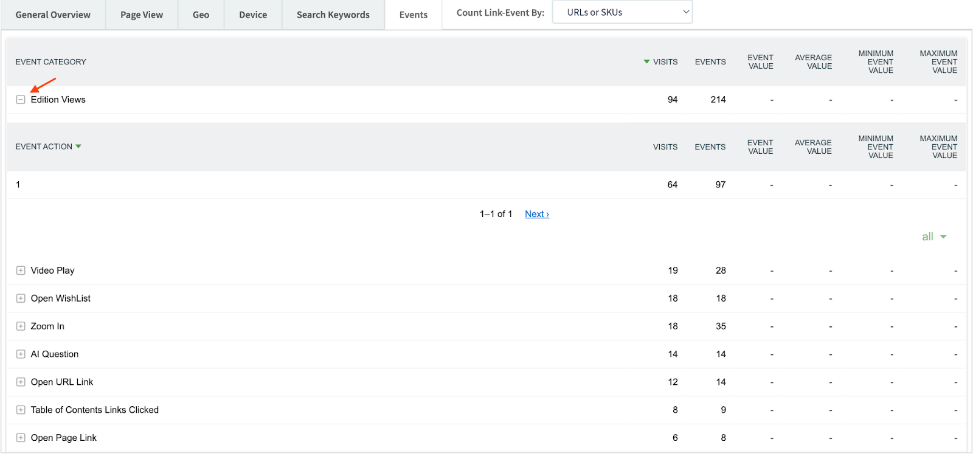Open the Search Keywords tab
Viewport: 973px width, 456px height.
click(333, 15)
